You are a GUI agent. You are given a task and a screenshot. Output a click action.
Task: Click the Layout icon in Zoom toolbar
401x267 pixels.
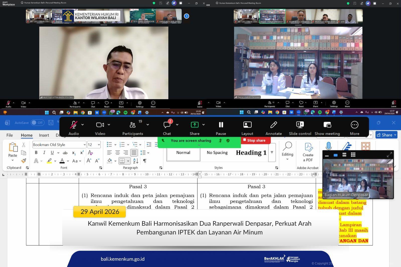click(x=247, y=125)
